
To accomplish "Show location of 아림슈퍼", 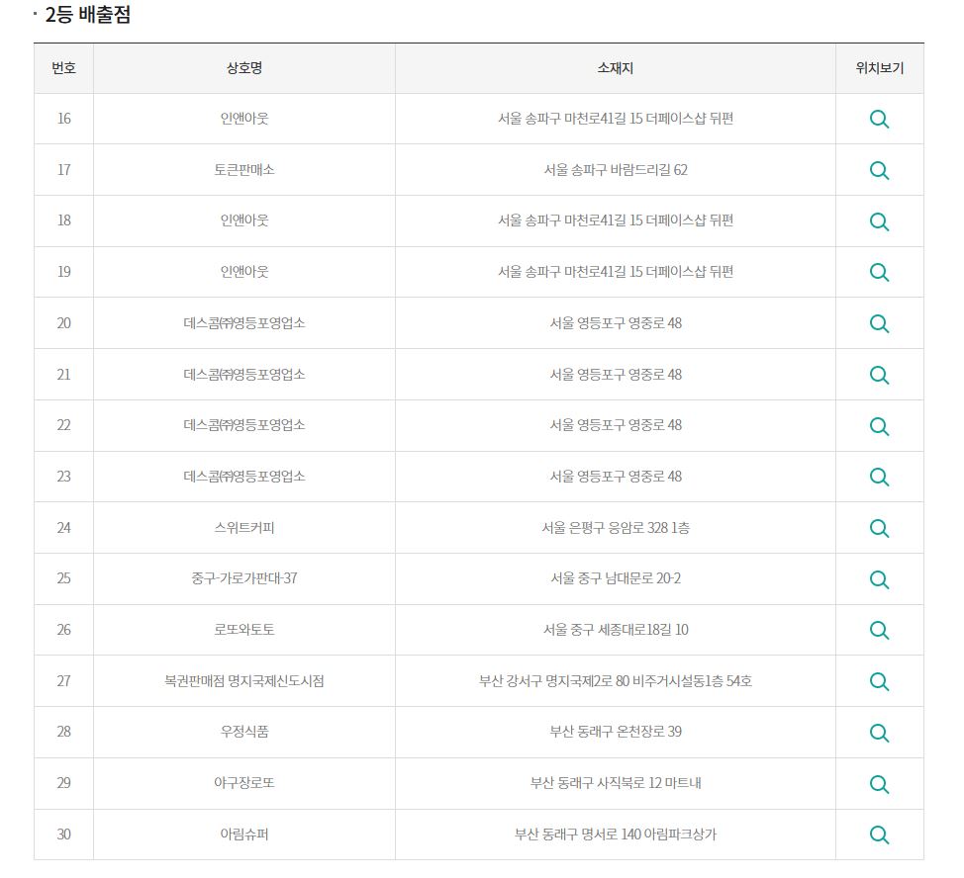I will tap(879, 835).
